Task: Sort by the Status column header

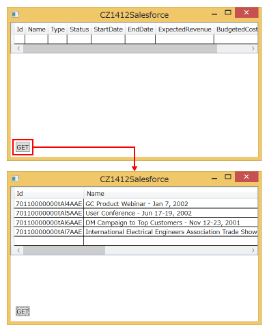Action: [x=79, y=29]
